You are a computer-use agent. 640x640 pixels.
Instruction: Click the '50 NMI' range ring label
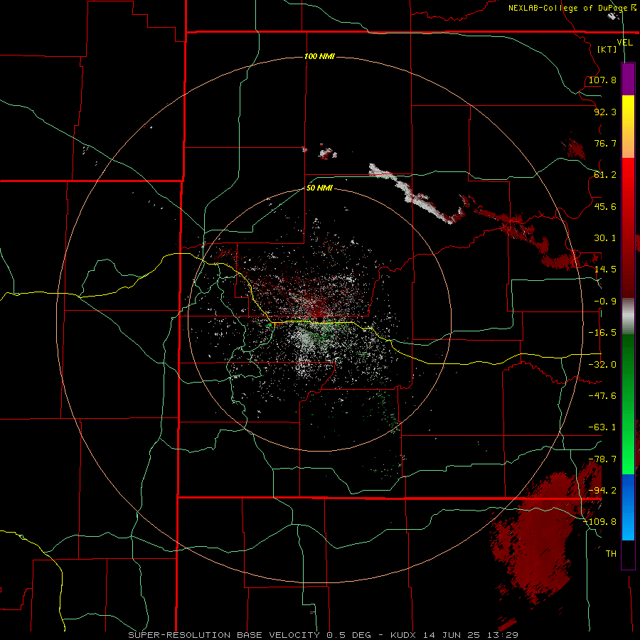click(319, 188)
